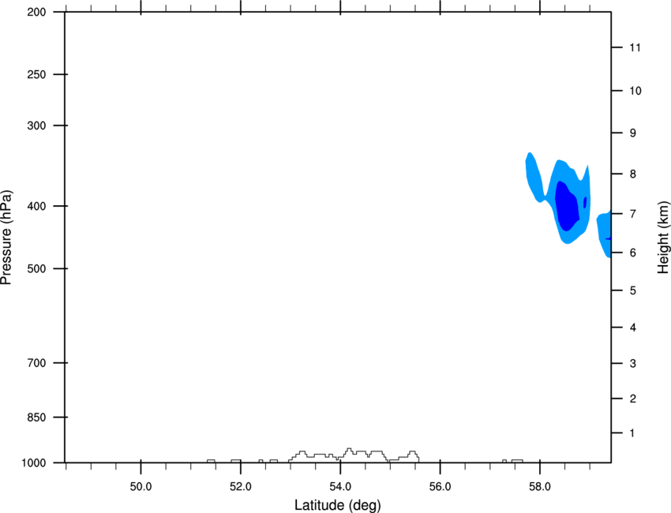The height and width of the screenshot is (513, 671).
Task: Click the 52.0 latitude tick label
Action: click(x=241, y=487)
